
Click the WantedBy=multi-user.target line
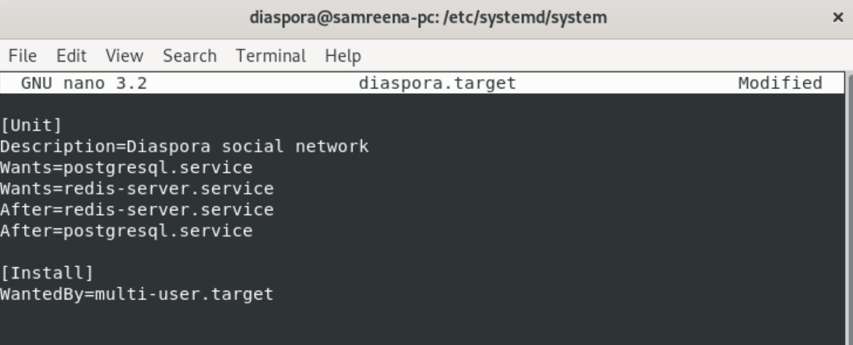tap(137, 294)
